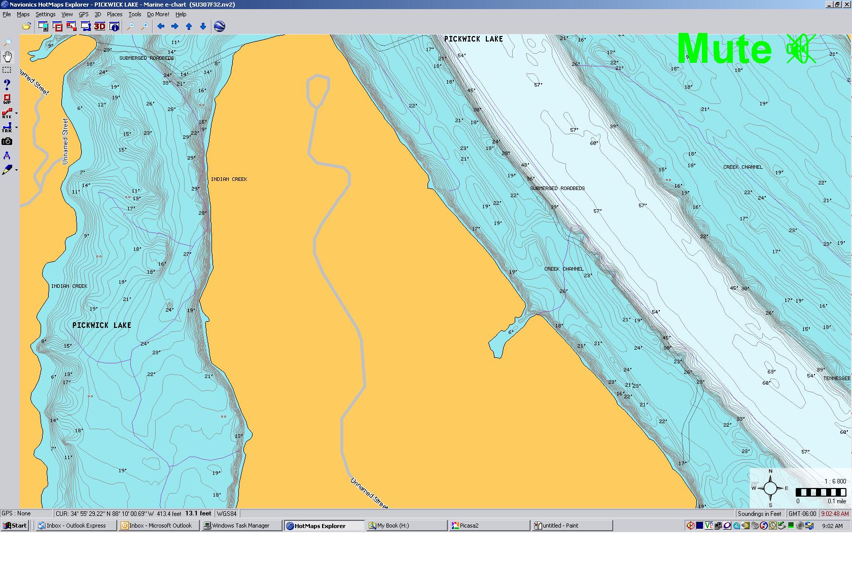Choose the divider compass measuring tool
Viewport: 852px width, 561px height.
(7, 156)
